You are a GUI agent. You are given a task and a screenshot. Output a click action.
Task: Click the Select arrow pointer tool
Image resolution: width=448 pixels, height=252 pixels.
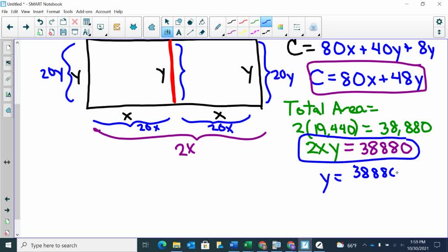[x=167, y=22]
